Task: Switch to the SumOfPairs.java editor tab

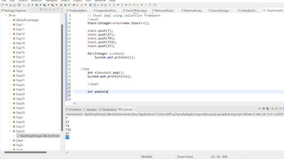Action: click(135, 11)
